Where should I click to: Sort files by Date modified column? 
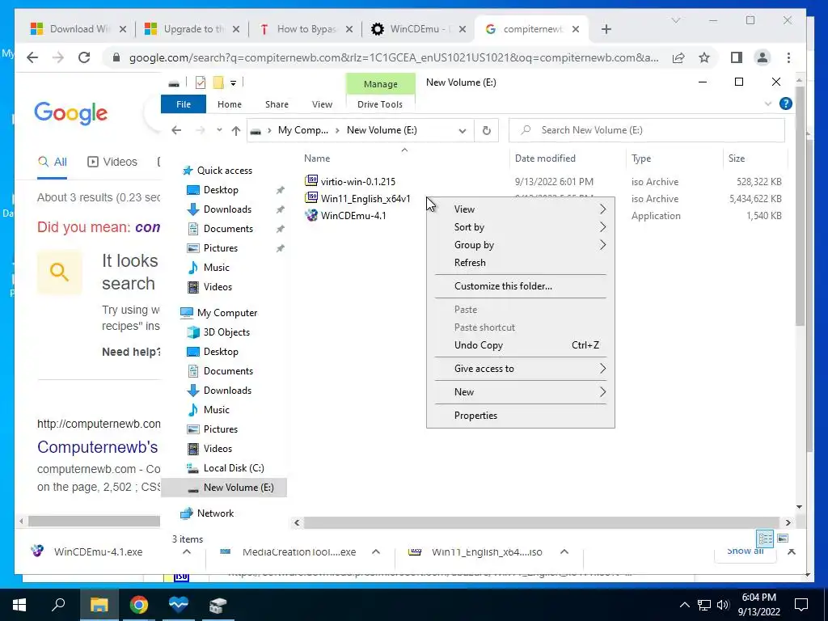(x=568, y=158)
